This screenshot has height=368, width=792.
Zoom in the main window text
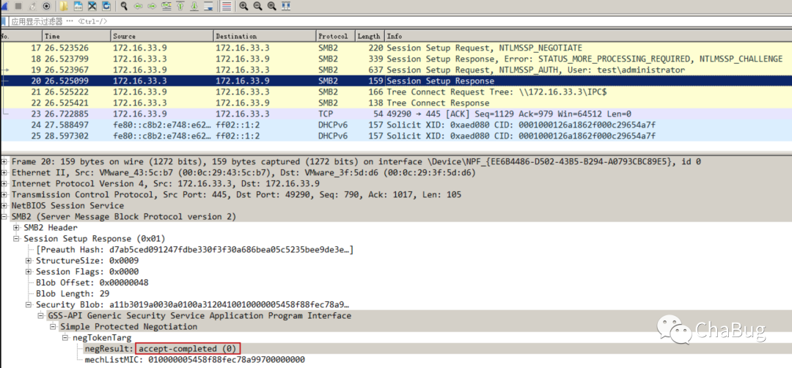[x=243, y=6]
